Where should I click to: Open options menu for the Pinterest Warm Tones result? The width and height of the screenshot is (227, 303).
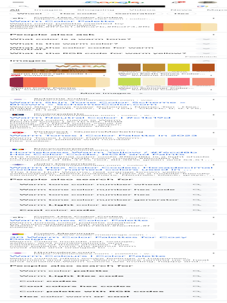(x=213, y=132)
